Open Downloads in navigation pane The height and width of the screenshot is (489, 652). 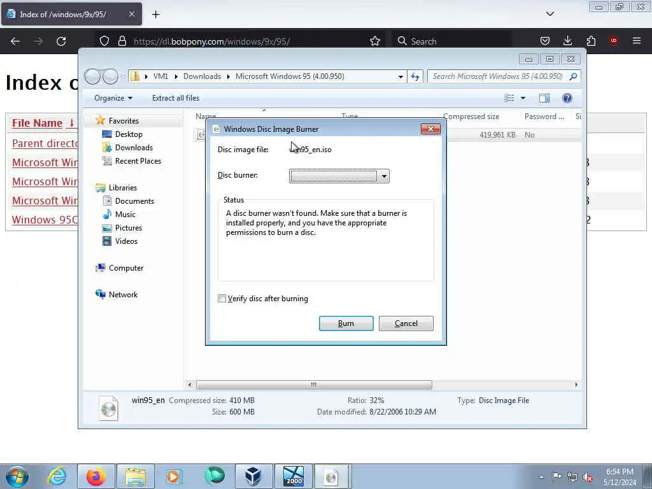[134, 148]
